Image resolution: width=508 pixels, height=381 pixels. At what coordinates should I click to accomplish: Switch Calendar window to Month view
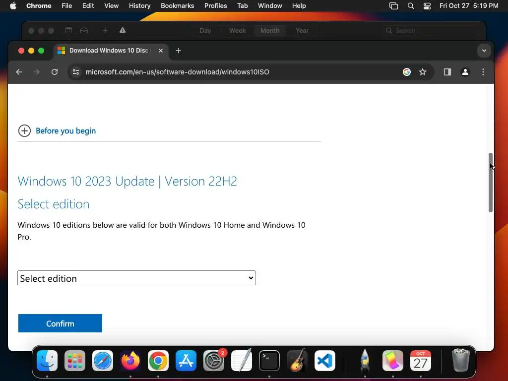270,30
